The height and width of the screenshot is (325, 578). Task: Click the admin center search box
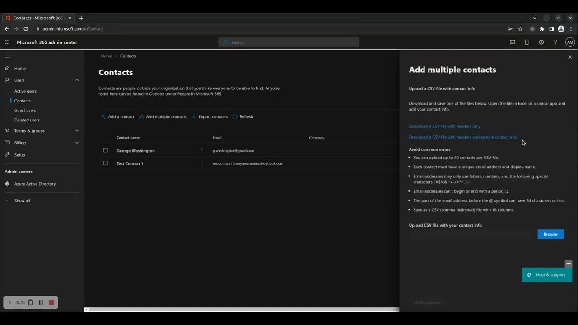[289, 42]
